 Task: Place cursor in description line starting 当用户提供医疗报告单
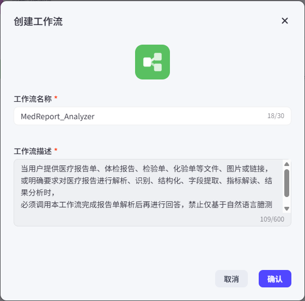(x=144, y=169)
